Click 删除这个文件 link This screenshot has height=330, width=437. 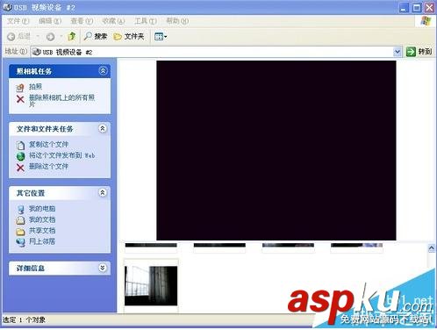point(48,167)
